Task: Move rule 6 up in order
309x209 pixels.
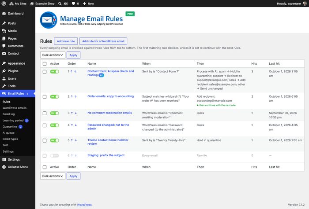Action: pos(72,156)
